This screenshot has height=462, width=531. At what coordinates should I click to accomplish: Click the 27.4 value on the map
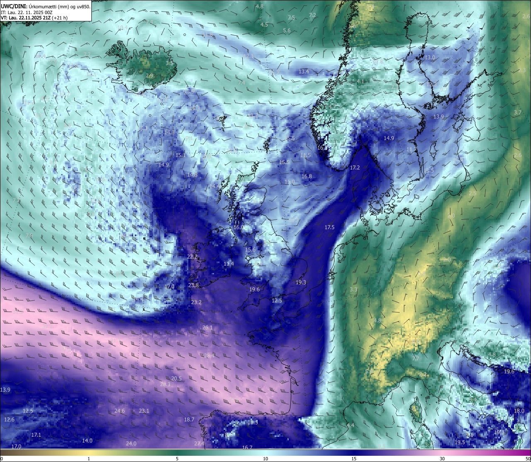tap(199, 444)
